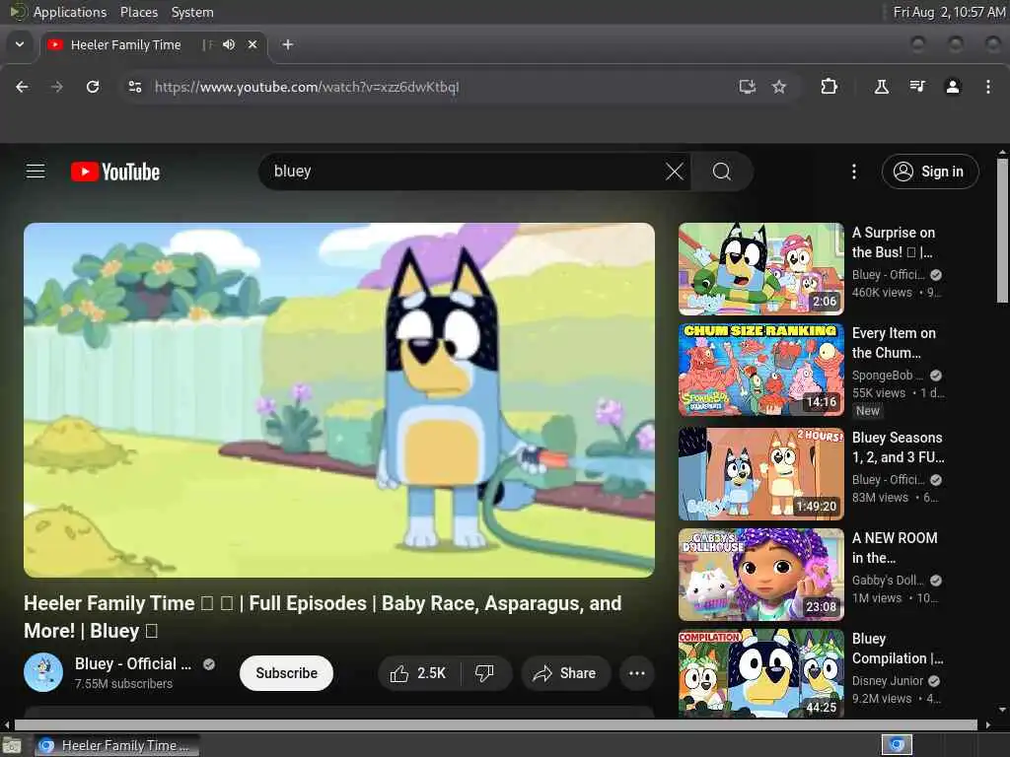Click '7.55M subscribers' text

point(123,684)
